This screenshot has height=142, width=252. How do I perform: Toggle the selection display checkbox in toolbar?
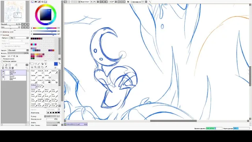pos(79,2)
